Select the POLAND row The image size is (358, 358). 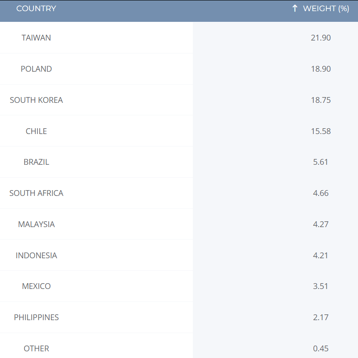(x=36, y=69)
